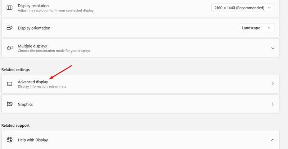Open the Graphics settings page

[140, 104]
